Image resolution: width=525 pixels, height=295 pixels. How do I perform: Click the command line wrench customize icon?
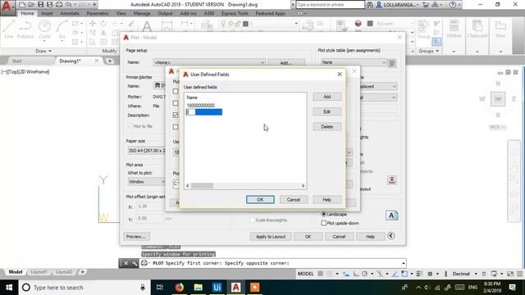[135, 263]
